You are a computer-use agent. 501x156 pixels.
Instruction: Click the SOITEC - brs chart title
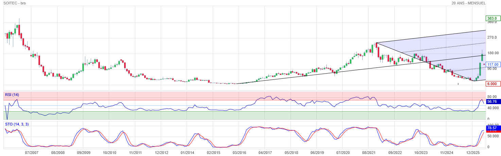coord(15,3)
